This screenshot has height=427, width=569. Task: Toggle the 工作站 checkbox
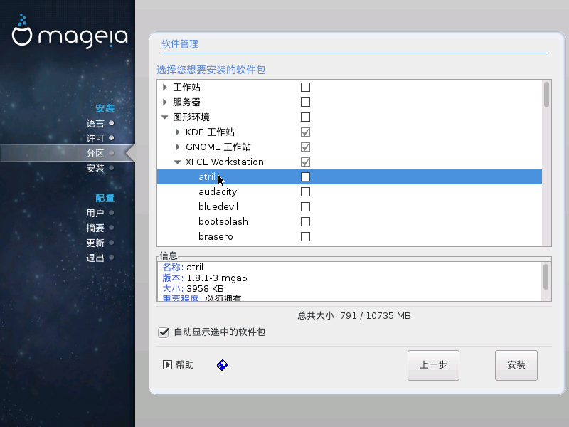(306, 87)
